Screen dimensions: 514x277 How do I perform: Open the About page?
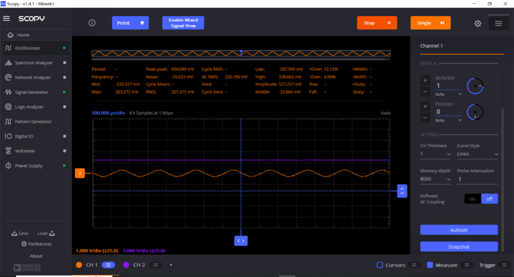pos(36,256)
